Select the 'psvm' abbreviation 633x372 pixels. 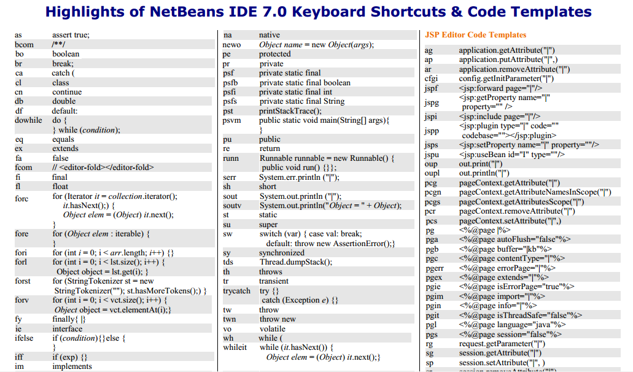[x=231, y=120]
